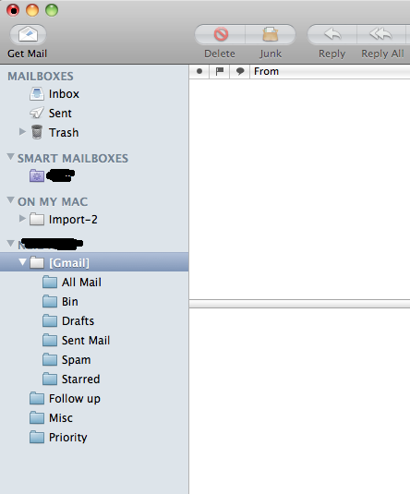This screenshot has height=494, width=410.
Task: Click the Sent Mail folder icon
Action: tap(50, 340)
